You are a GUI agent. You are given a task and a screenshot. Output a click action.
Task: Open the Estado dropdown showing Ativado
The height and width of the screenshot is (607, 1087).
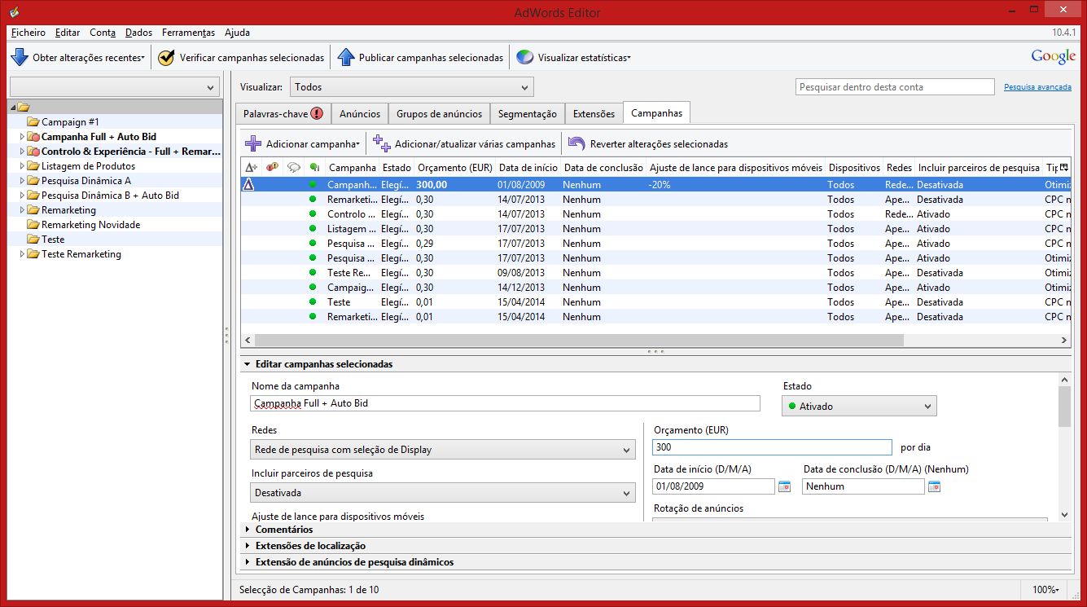coord(859,406)
